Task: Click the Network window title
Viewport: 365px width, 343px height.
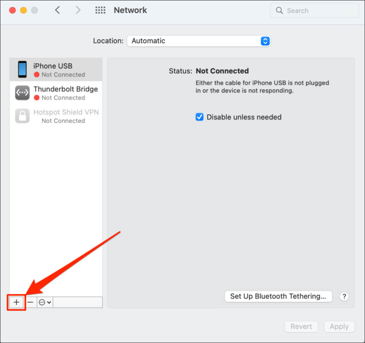Action: pos(130,10)
